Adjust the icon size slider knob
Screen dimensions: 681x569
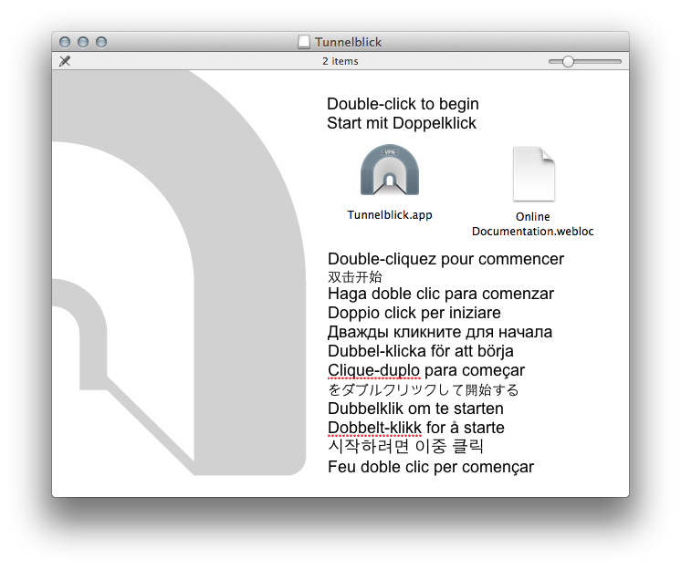click(x=568, y=61)
